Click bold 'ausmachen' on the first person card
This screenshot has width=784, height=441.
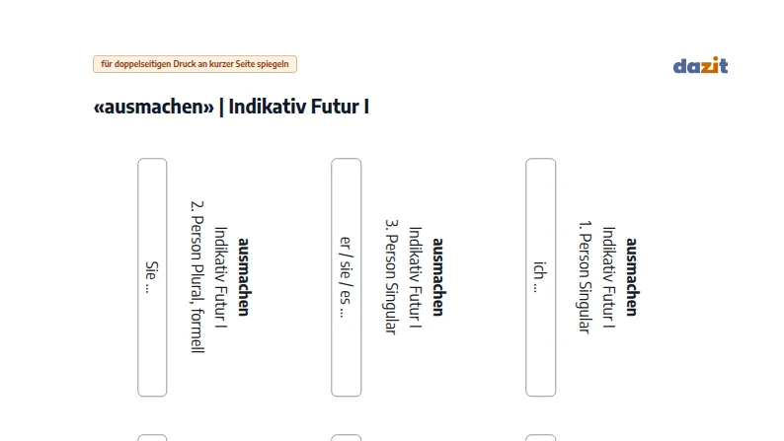[632, 276]
